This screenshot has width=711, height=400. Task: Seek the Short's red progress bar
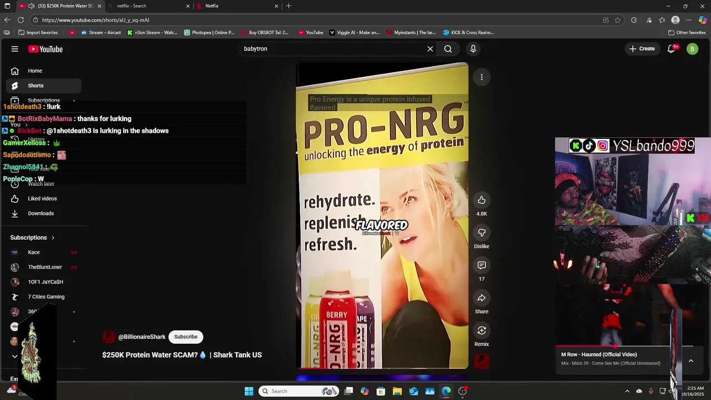tap(382, 368)
